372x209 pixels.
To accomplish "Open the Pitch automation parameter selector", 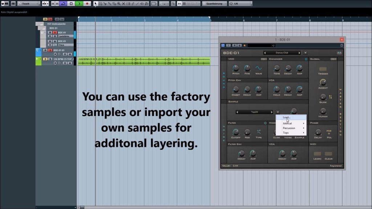I will pyautogui.click(x=65, y=45).
